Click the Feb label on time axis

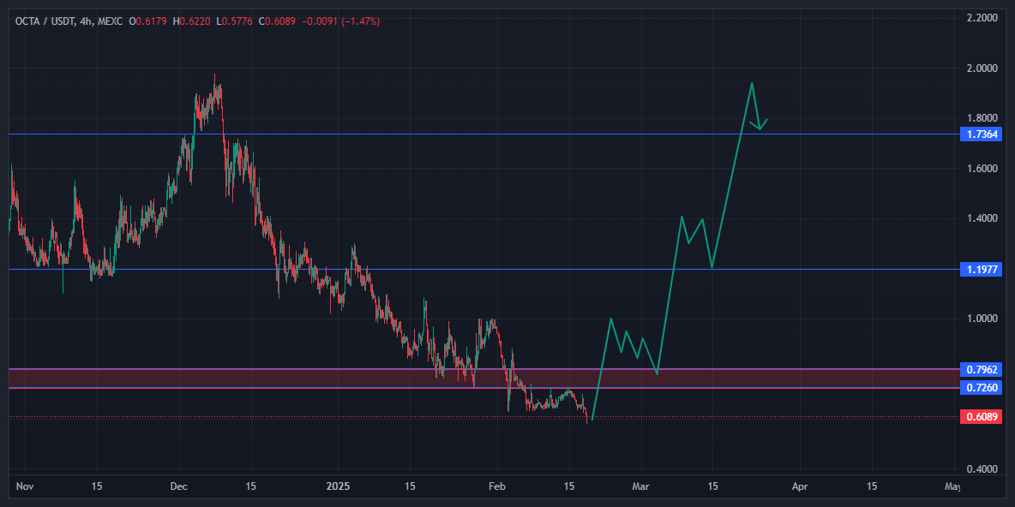coord(496,486)
